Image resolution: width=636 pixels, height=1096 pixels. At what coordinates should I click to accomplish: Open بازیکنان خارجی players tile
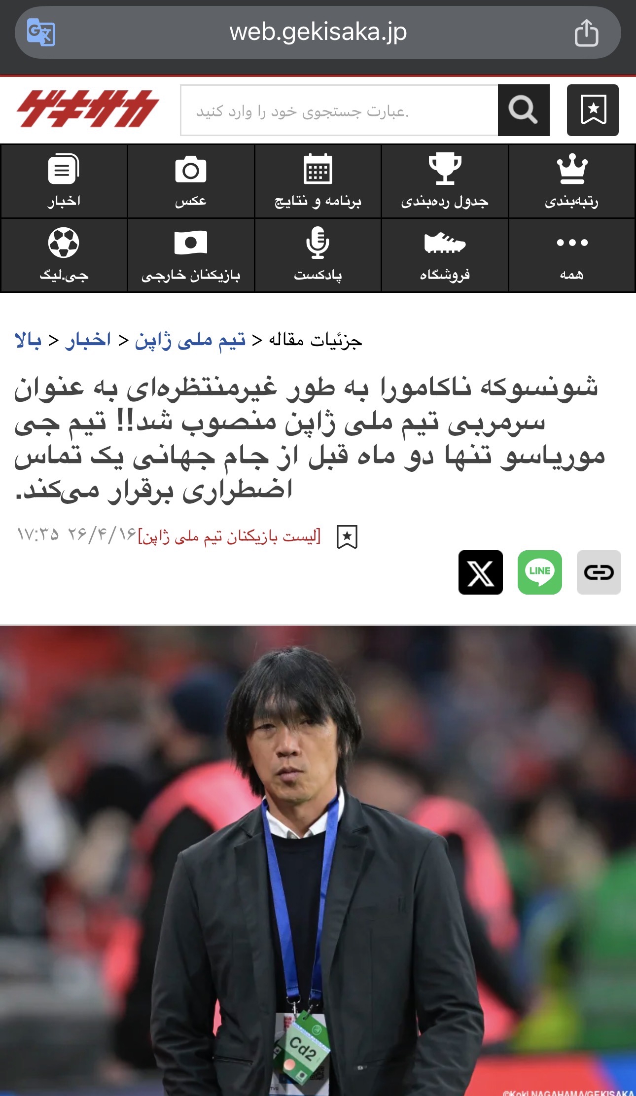(x=191, y=255)
